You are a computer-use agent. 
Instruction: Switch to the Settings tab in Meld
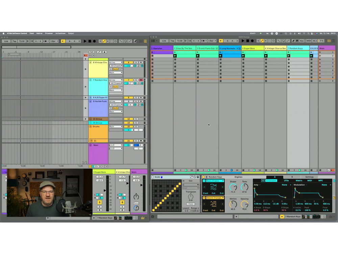click(309, 177)
